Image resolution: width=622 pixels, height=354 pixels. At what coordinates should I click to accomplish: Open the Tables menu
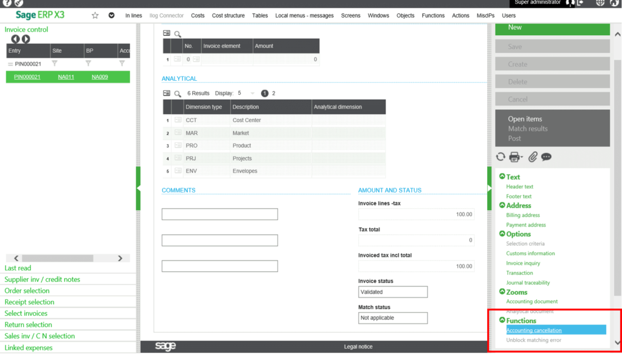260,15
